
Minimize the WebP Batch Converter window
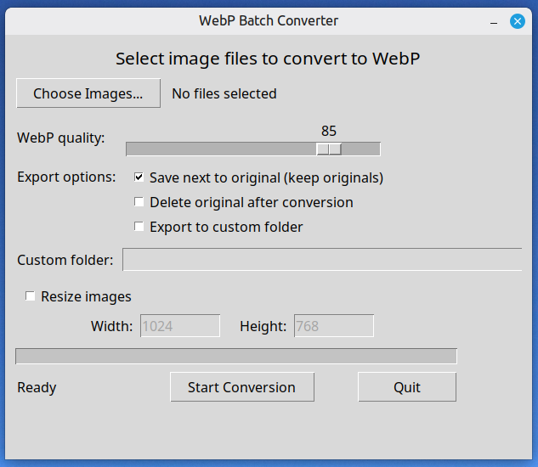(493, 20)
